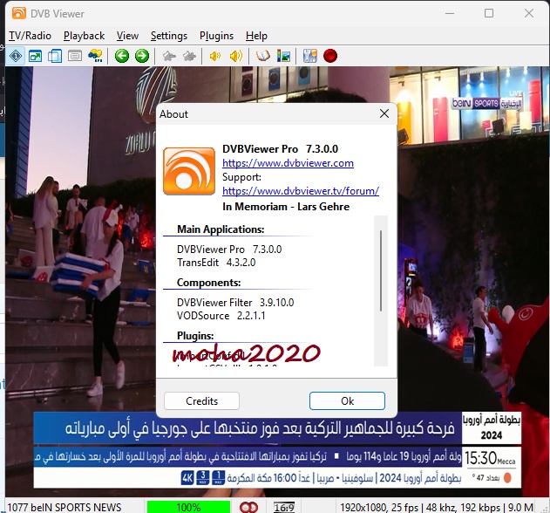The height and width of the screenshot is (513, 550).
Task: Maximize the DVB Viewer window
Action: tap(489, 13)
